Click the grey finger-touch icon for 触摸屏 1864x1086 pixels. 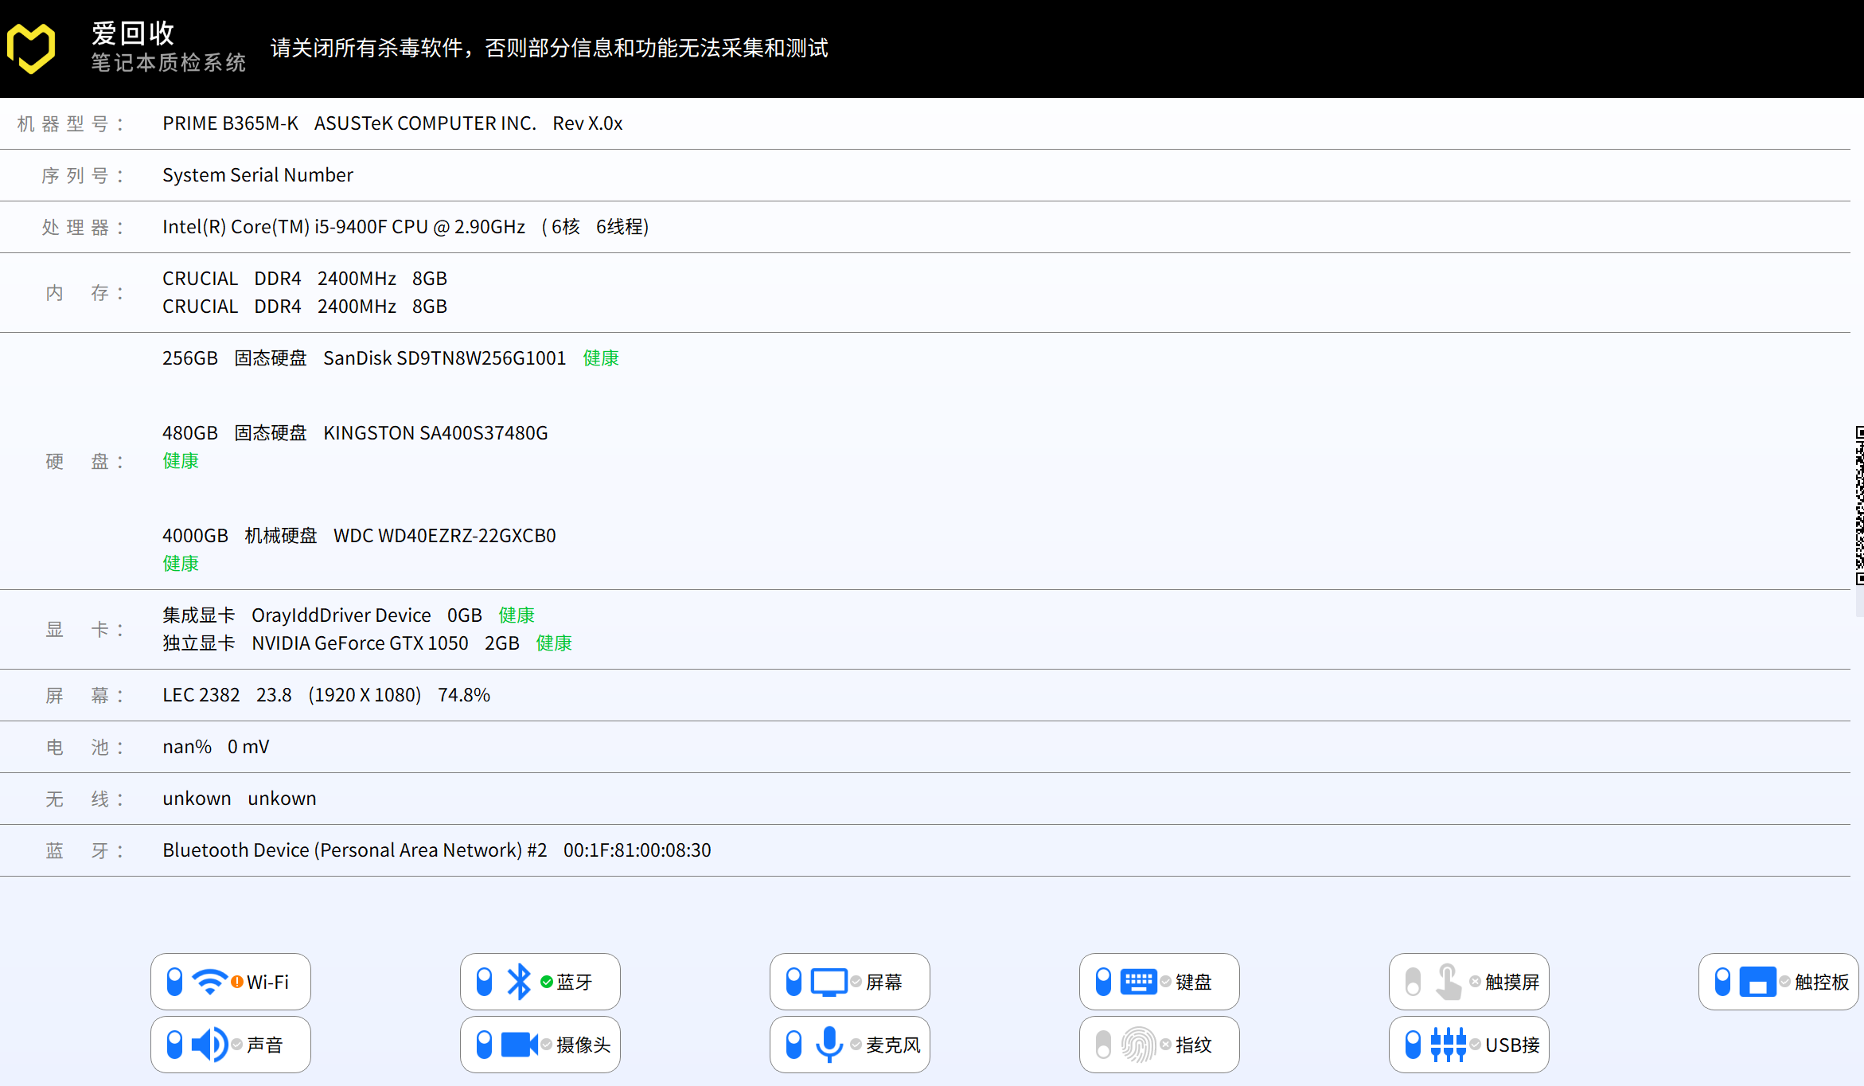click(1449, 982)
